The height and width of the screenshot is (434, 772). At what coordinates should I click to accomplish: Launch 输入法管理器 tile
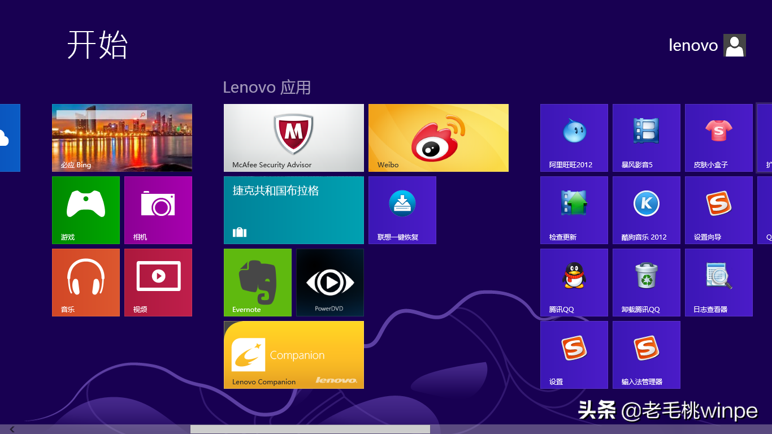647,355
